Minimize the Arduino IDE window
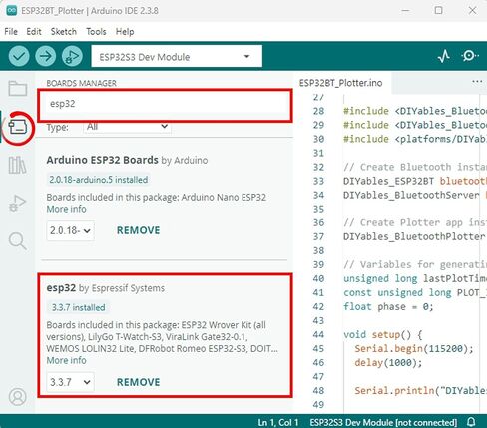This screenshot has width=487, height=428. coord(405,10)
